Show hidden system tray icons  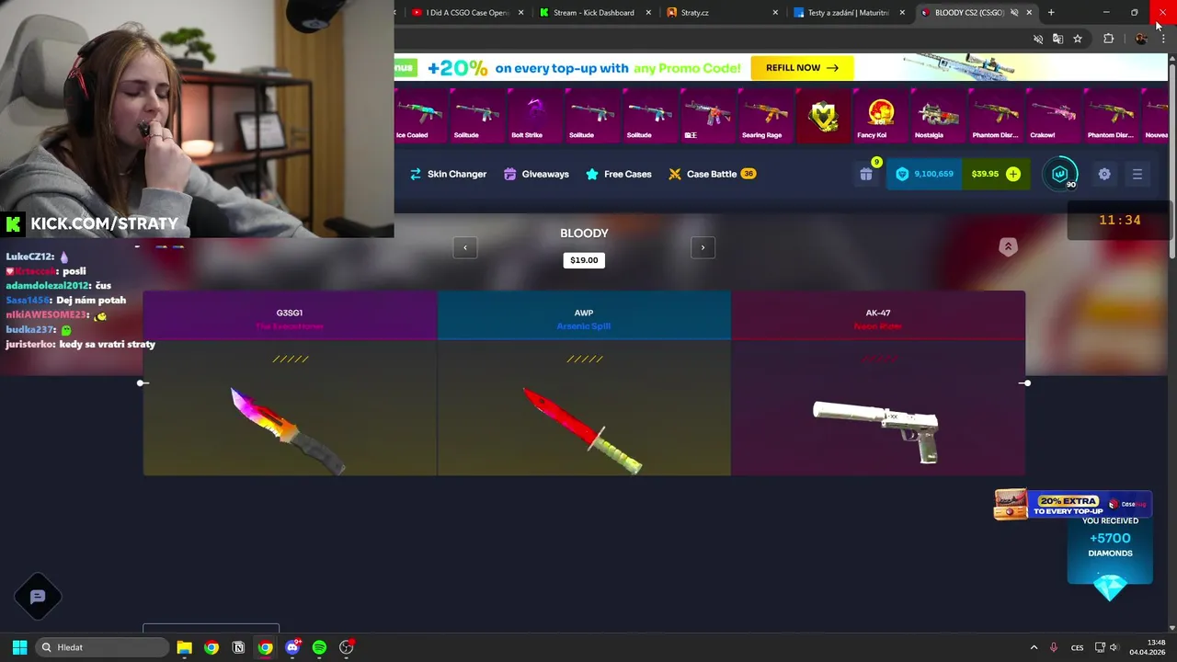click(1034, 647)
